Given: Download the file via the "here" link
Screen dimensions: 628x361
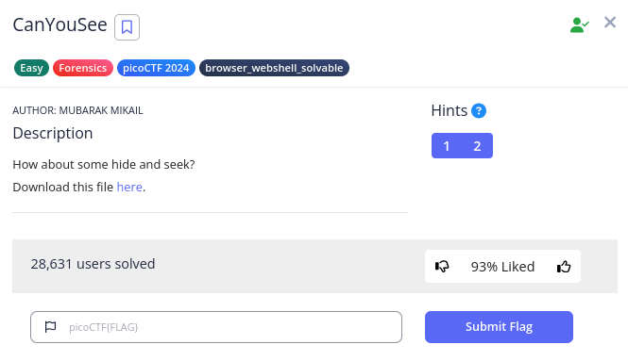Looking at the screenshot, I should [129, 187].
